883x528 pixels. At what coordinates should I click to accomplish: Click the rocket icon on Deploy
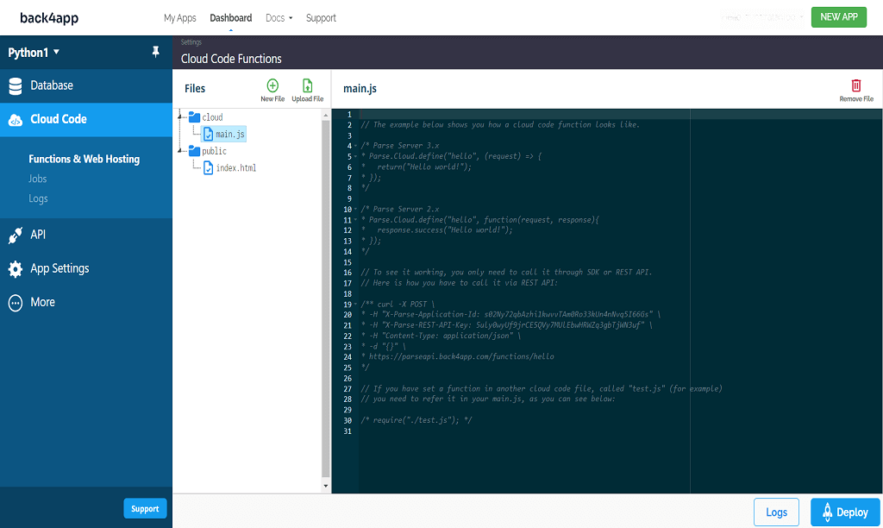point(827,512)
